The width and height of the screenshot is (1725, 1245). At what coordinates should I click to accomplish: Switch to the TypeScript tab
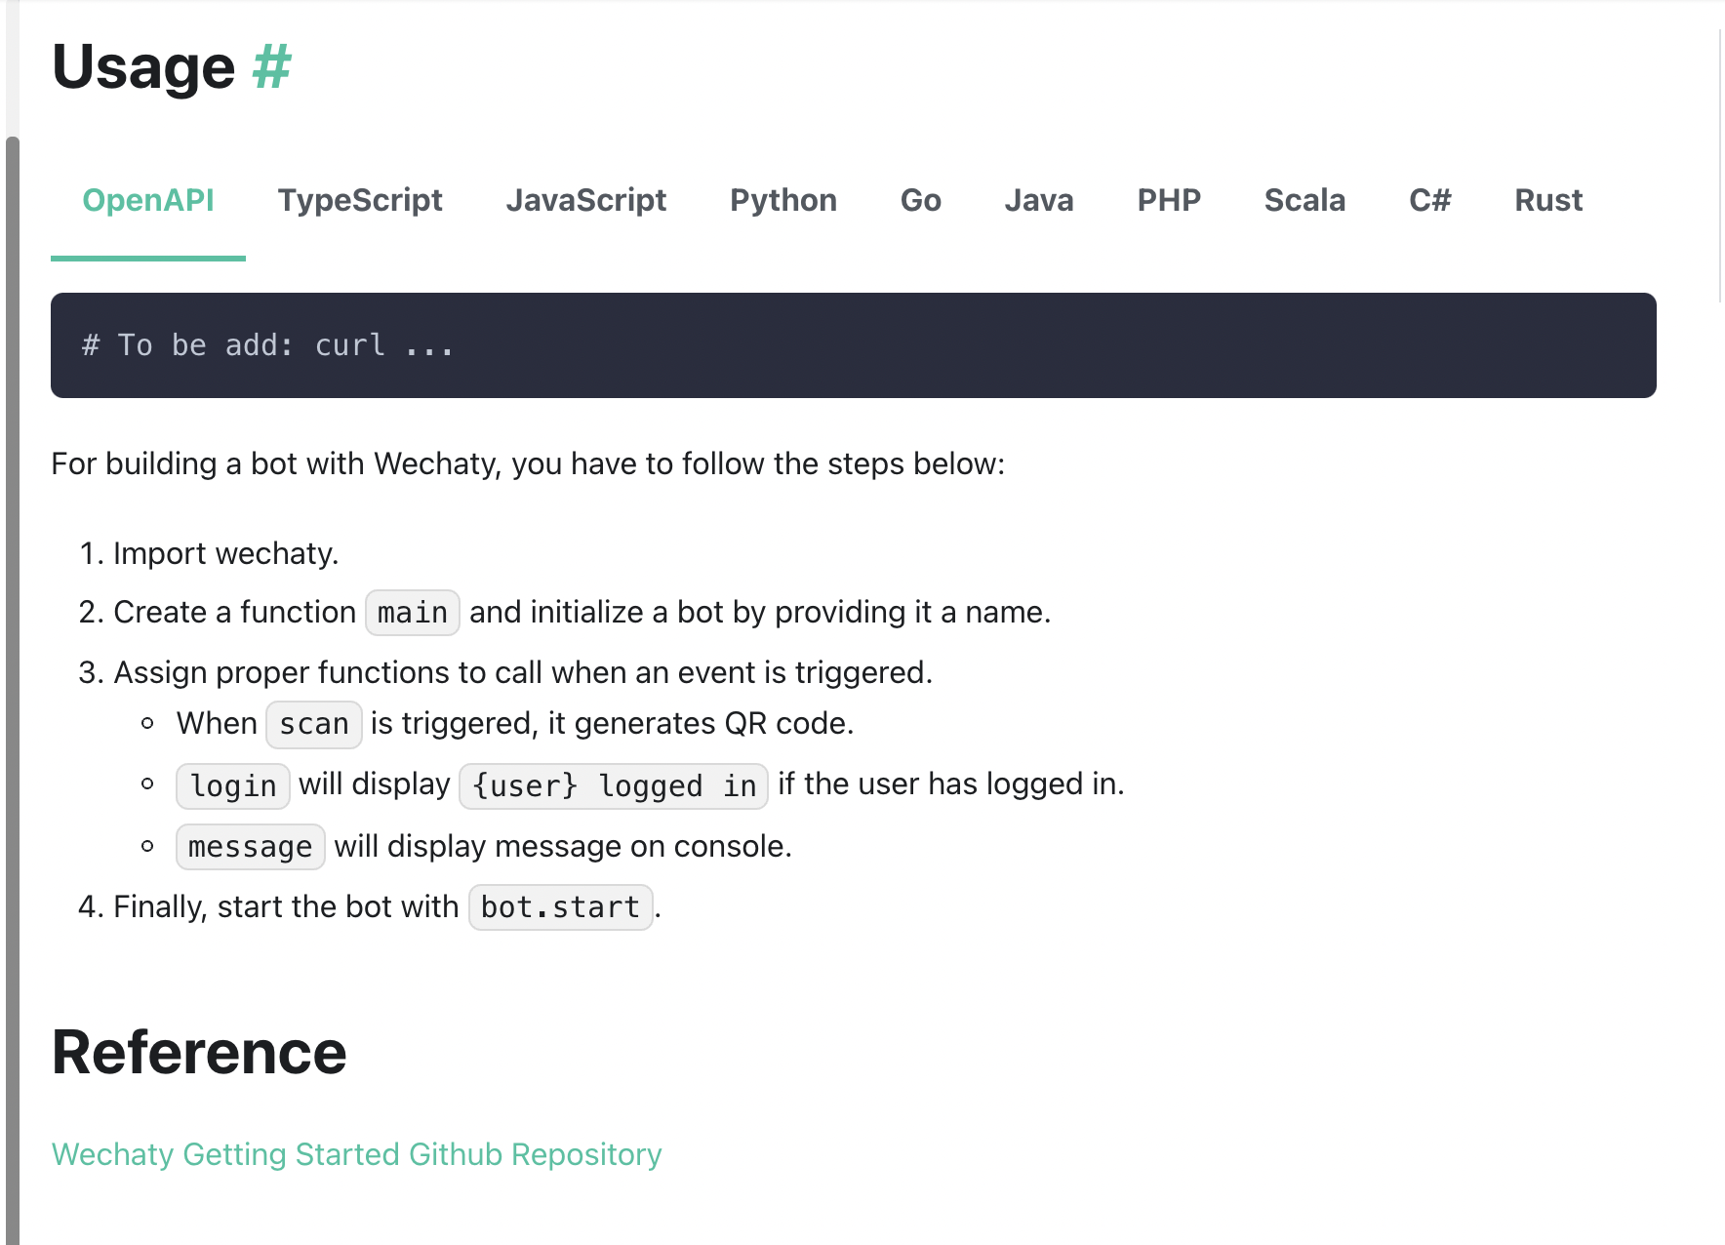coord(360,200)
